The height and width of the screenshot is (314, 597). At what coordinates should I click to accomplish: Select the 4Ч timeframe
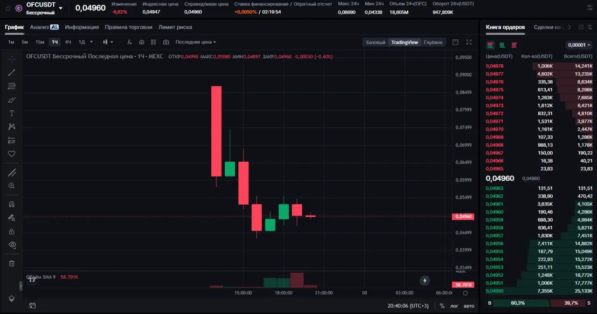click(x=68, y=42)
